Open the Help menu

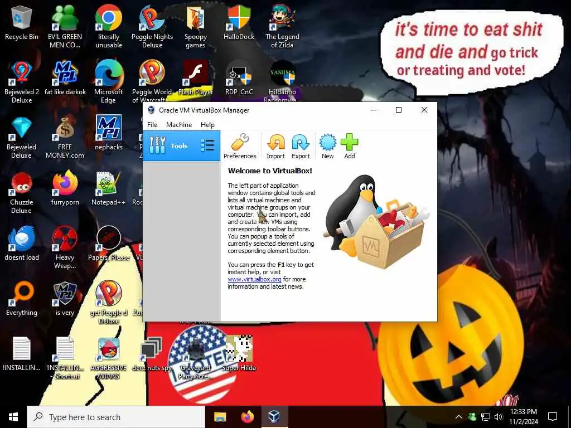(207, 124)
